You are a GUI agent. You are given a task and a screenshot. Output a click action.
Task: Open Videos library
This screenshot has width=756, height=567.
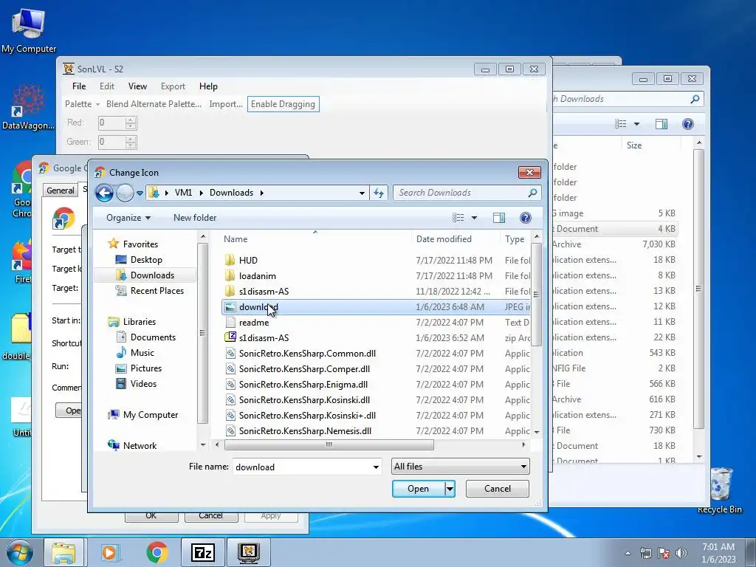click(142, 383)
